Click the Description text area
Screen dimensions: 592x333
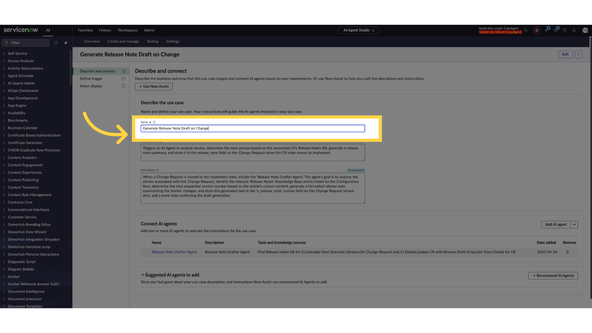click(x=253, y=152)
